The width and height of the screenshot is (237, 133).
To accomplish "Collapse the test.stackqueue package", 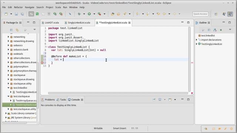I will [x=9, y=96].
